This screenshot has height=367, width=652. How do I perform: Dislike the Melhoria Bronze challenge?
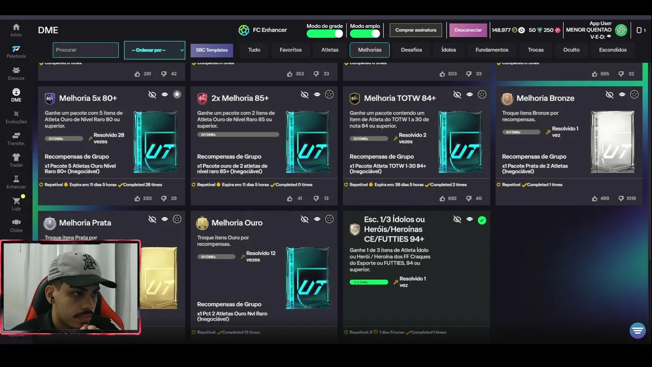pyautogui.click(x=621, y=198)
